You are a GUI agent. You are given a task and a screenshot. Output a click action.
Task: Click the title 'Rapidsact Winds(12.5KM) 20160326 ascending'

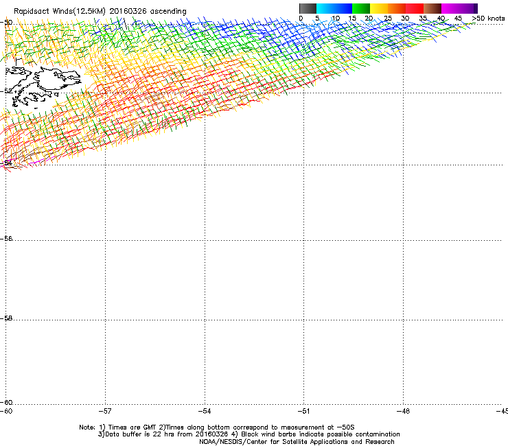point(100,12)
